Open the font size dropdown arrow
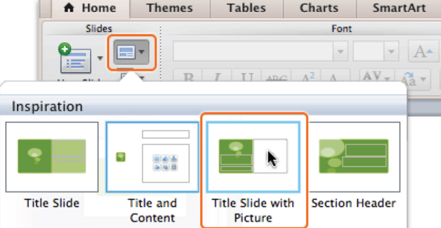441x228 pixels. (391, 52)
